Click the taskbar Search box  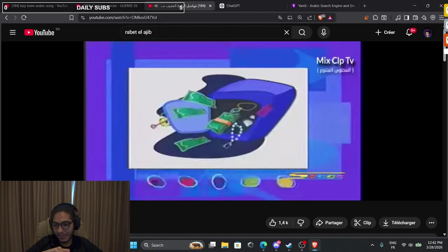tap(172, 245)
